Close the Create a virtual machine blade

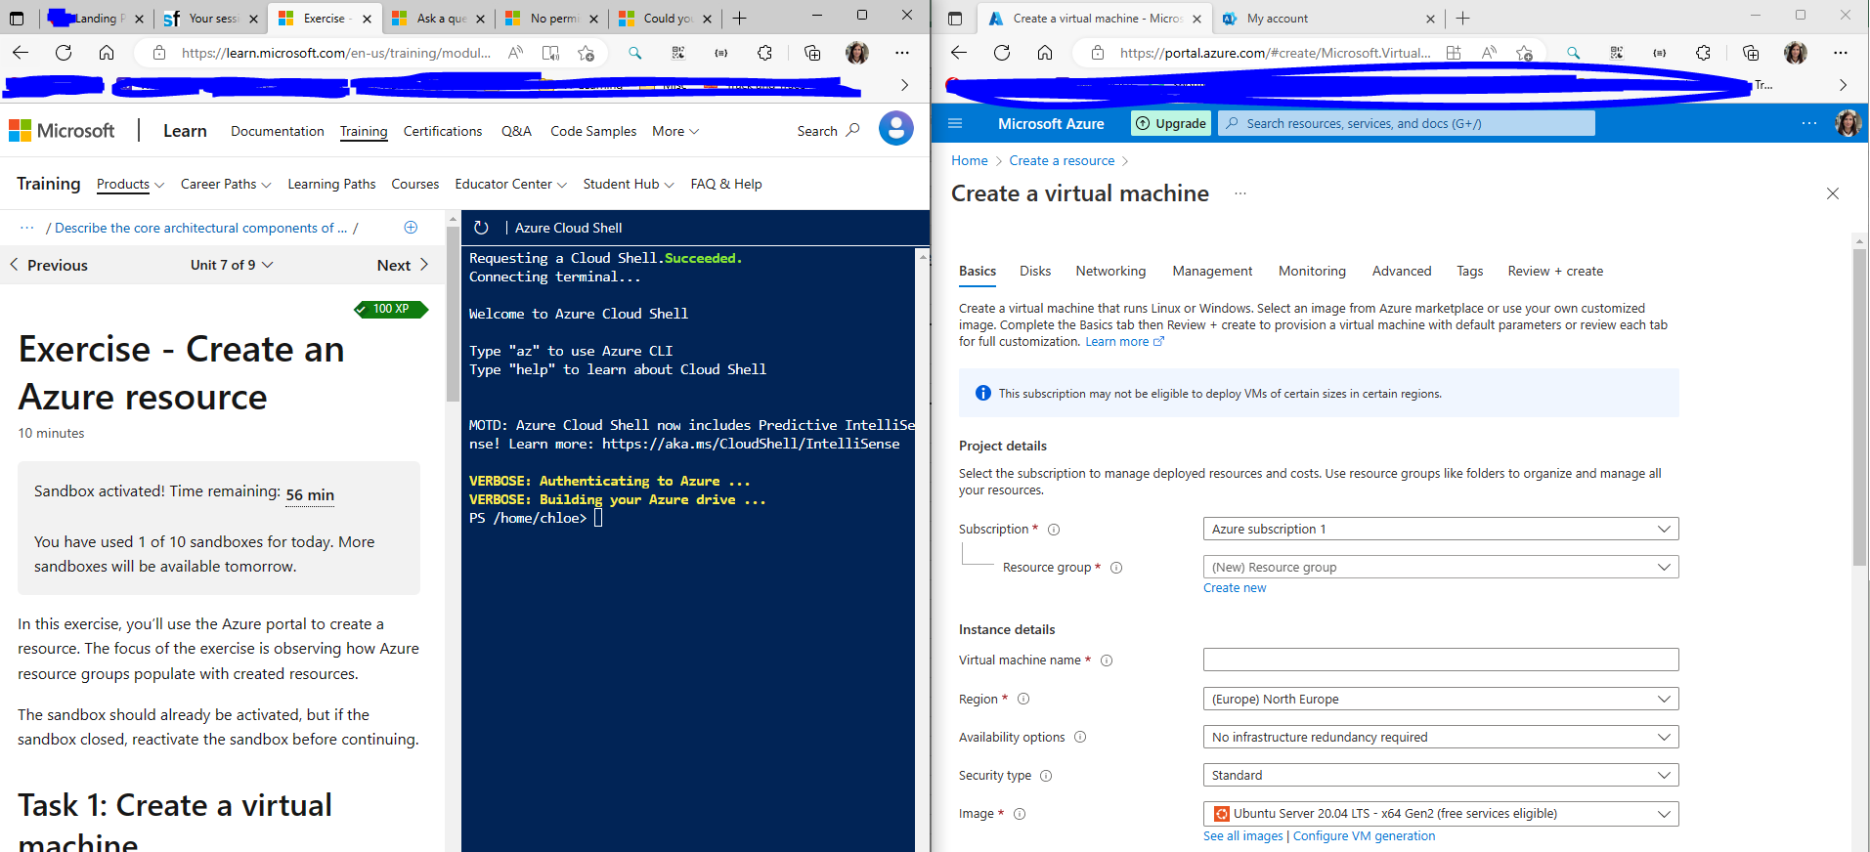[1833, 193]
